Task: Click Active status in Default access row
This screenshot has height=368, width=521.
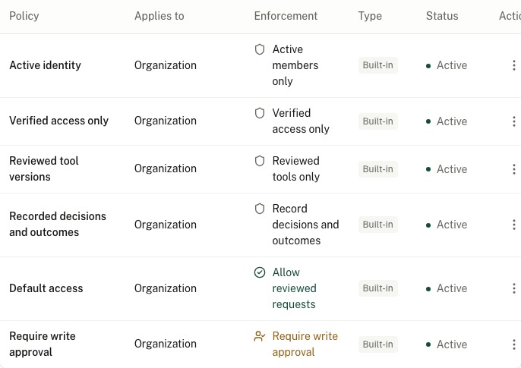Action: click(447, 288)
